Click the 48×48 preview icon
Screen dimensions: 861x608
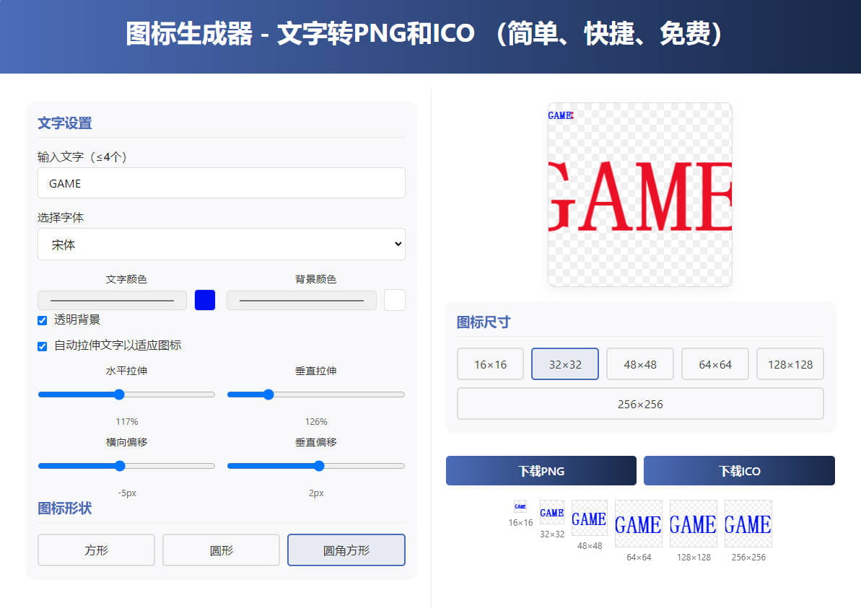tap(589, 518)
